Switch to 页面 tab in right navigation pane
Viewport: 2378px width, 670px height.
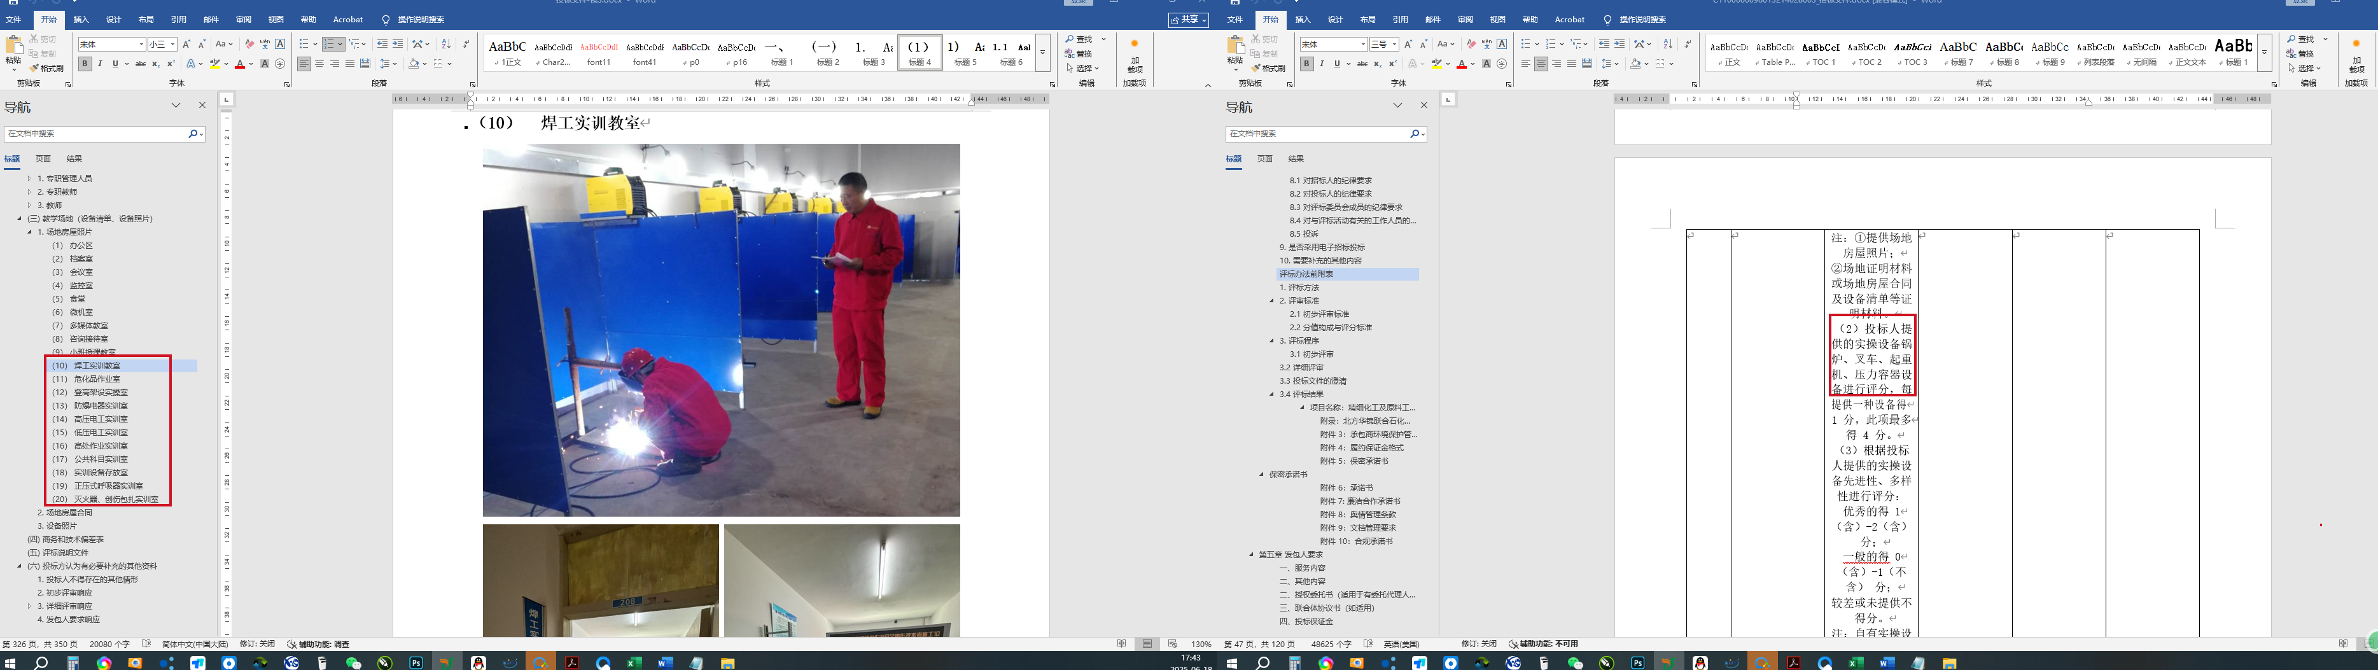pos(1264,158)
